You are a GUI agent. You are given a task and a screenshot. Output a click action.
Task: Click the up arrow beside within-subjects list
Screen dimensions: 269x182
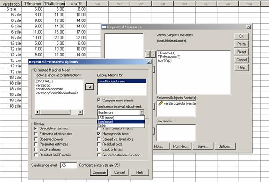tap(148, 54)
